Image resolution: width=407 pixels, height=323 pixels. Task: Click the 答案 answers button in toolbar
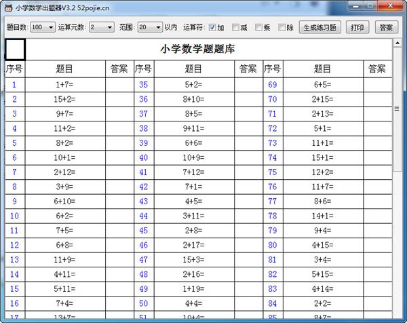click(x=386, y=27)
